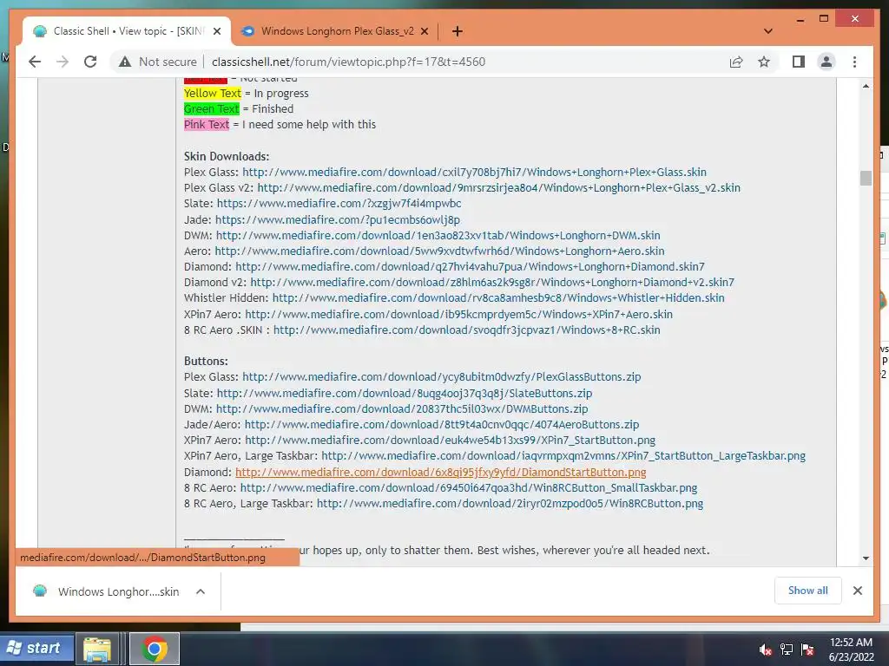
Task: Open the DWM skin download link
Action: pos(438,235)
